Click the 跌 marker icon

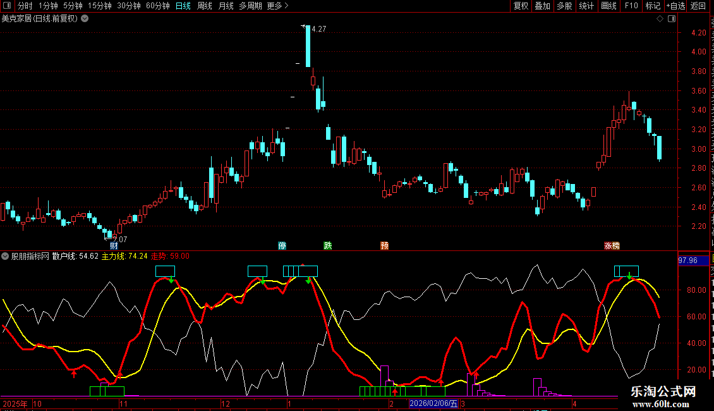328,246
